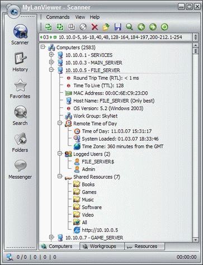Click the tree scrollbar up arrow

coord(195,45)
